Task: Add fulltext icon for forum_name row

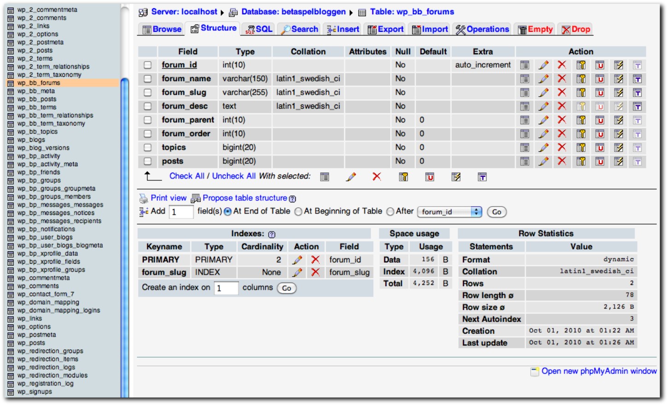Action: (x=638, y=79)
